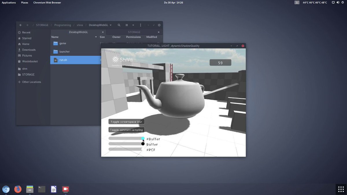Open the view options dropdown
This screenshot has width=347, height=195.
pos(133,25)
